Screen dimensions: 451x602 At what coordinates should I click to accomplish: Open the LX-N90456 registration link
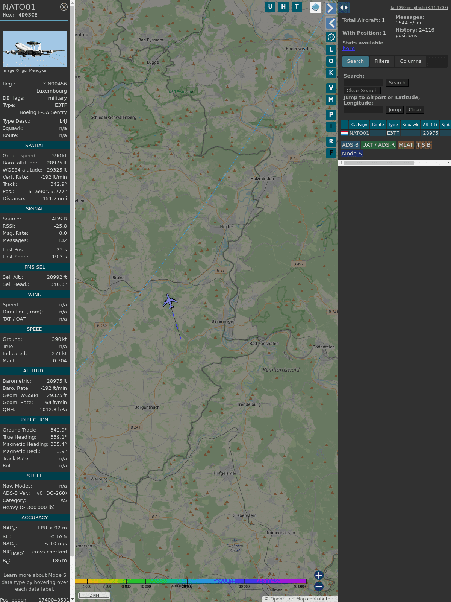click(53, 84)
